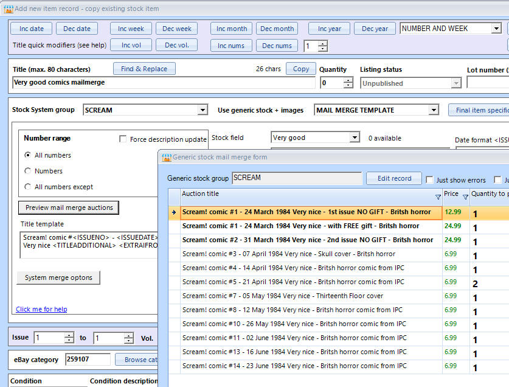
Task: Click the Inc year button
Action: [x=329, y=29]
